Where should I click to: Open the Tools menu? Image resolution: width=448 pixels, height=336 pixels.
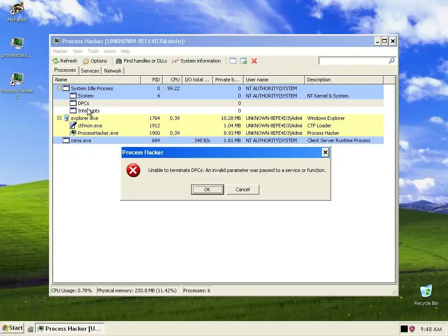[x=93, y=51]
